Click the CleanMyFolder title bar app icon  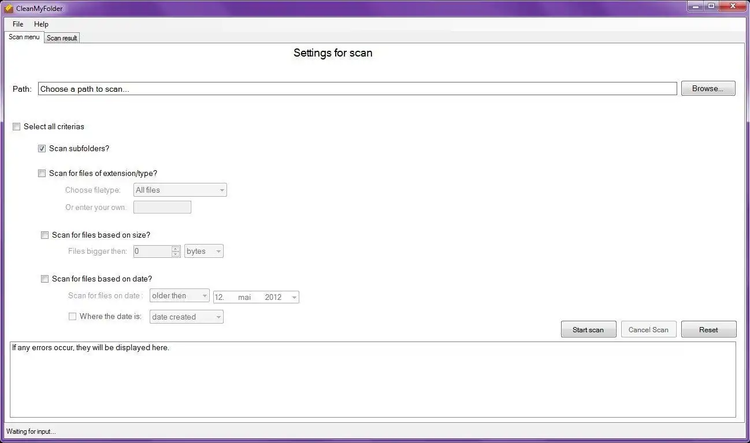(9, 8)
